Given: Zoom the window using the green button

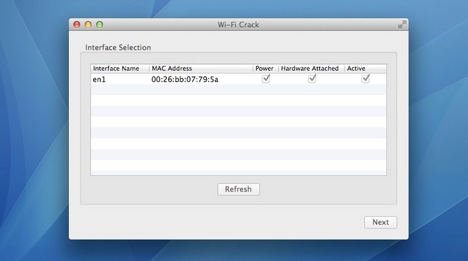Looking at the screenshot, I should (100, 25).
